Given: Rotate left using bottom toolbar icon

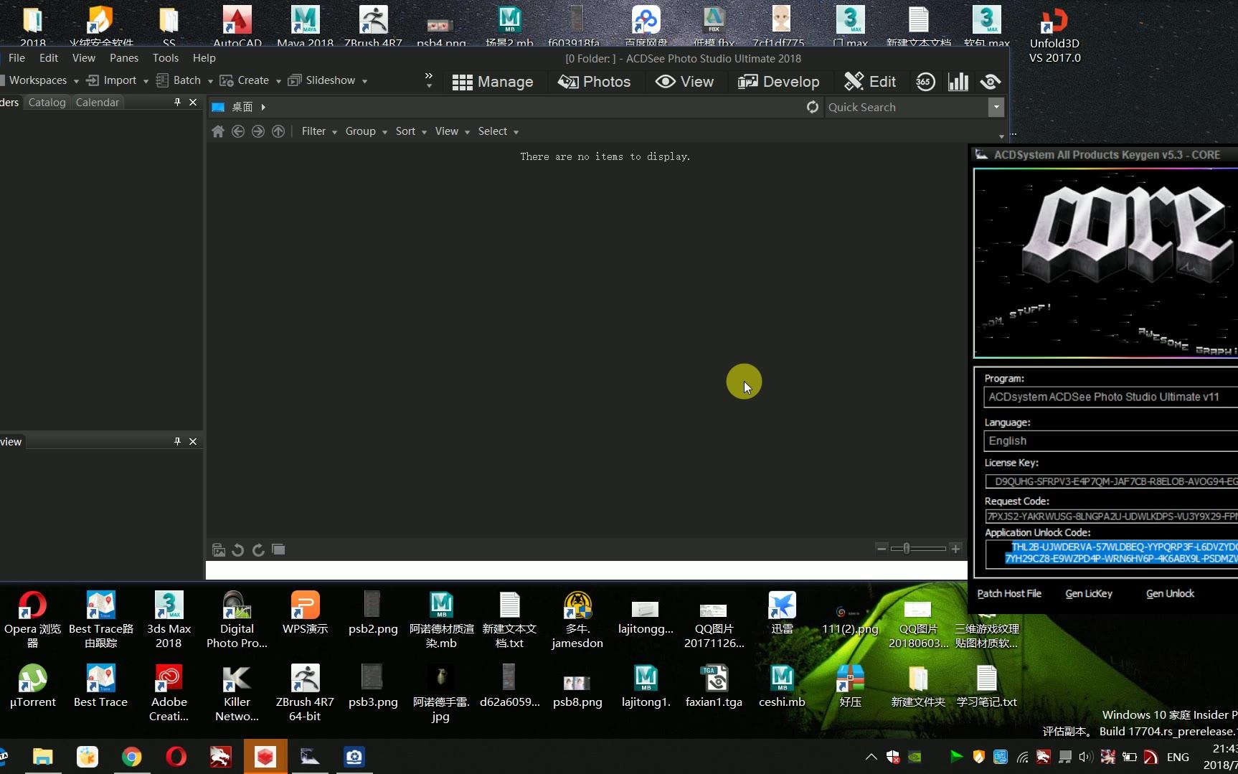Looking at the screenshot, I should (238, 549).
